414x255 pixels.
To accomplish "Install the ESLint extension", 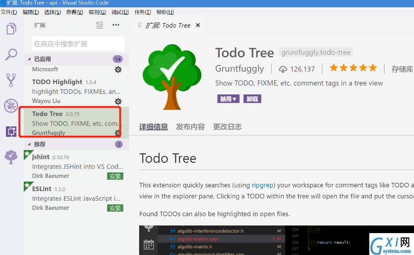I will pos(115,208).
